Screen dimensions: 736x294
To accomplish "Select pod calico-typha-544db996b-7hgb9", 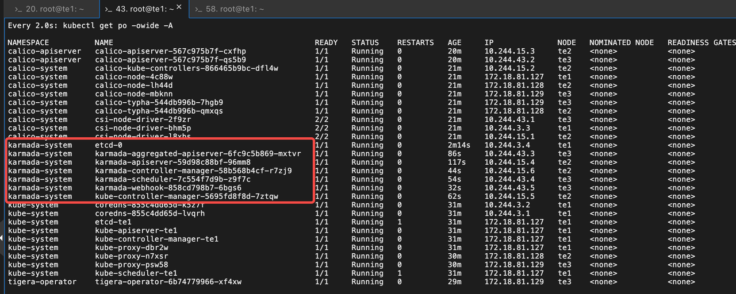I will click(x=159, y=103).
